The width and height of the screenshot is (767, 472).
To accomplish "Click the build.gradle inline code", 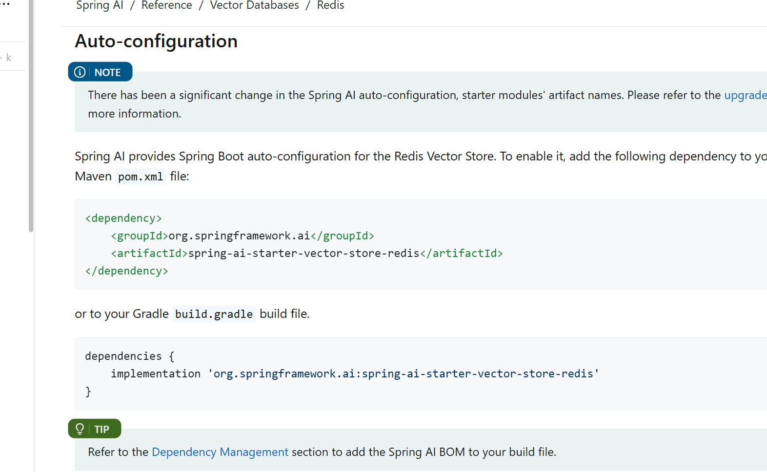I will click(x=214, y=314).
